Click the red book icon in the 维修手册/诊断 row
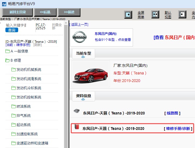Image resolution: width=195 pixels, height=148 pixels. 77,127
